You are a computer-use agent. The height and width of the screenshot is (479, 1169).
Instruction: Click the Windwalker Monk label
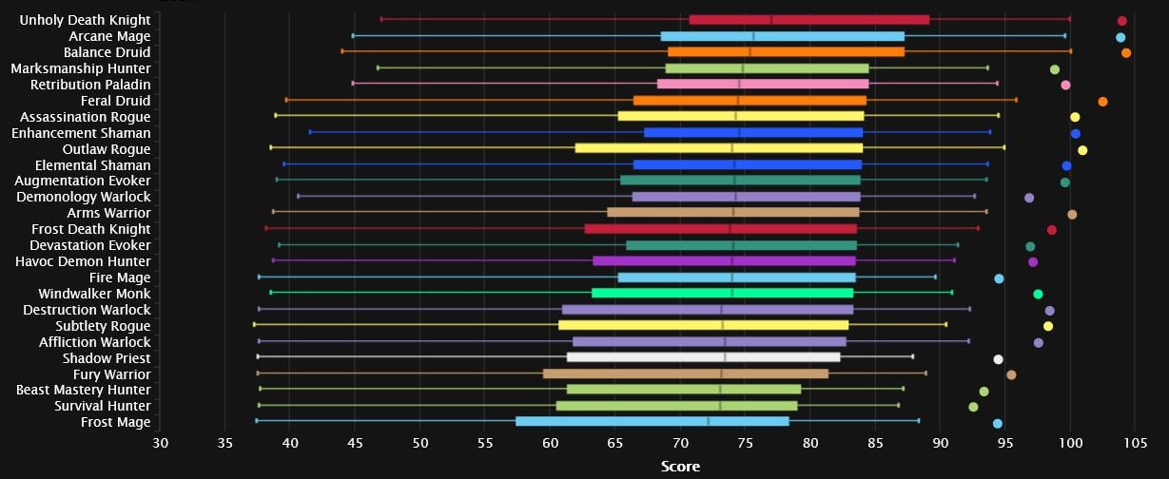pyautogui.click(x=94, y=294)
